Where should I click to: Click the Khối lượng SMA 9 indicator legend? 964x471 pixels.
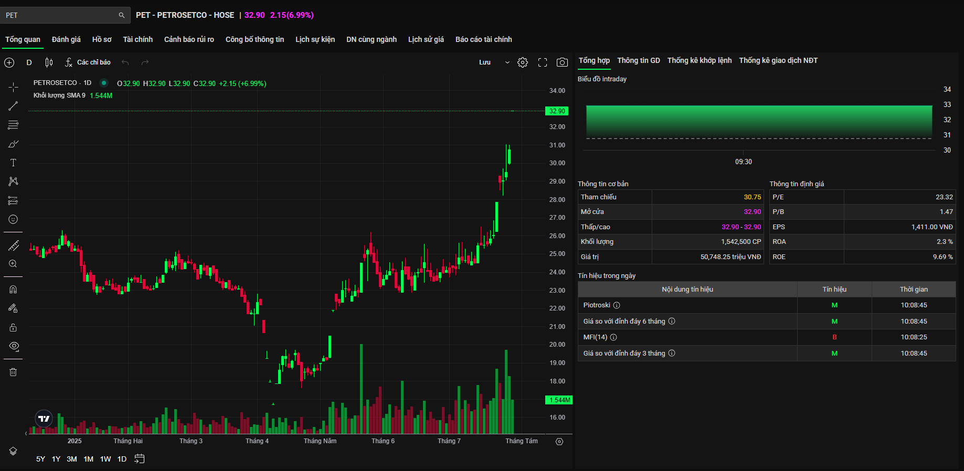click(x=59, y=95)
